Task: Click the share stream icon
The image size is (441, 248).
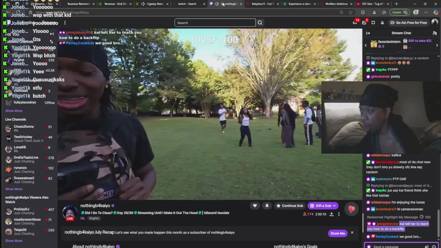Action: coord(331,214)
